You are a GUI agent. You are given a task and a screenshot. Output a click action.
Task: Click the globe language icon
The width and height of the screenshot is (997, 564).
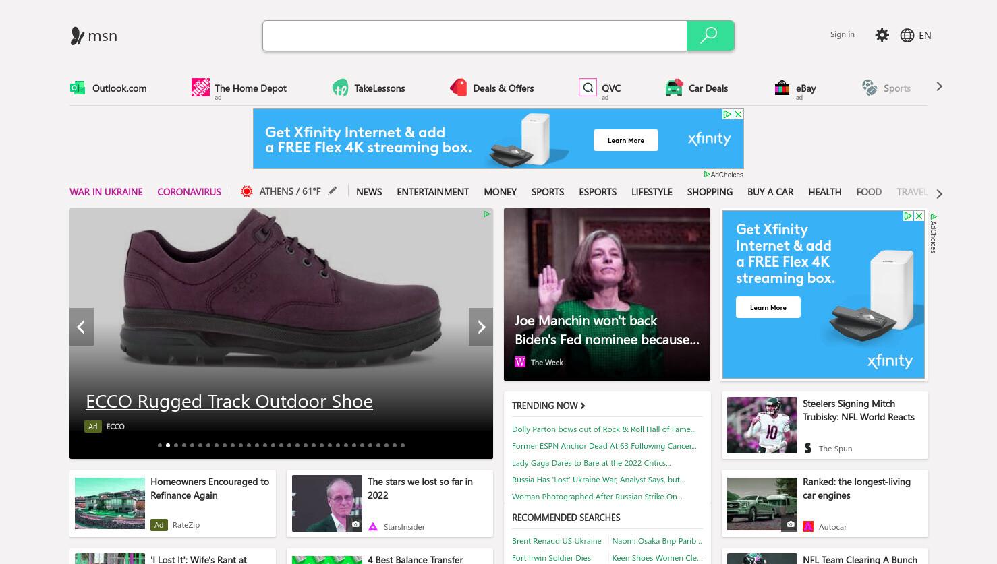pyautogui.click(x=907, y=35)
